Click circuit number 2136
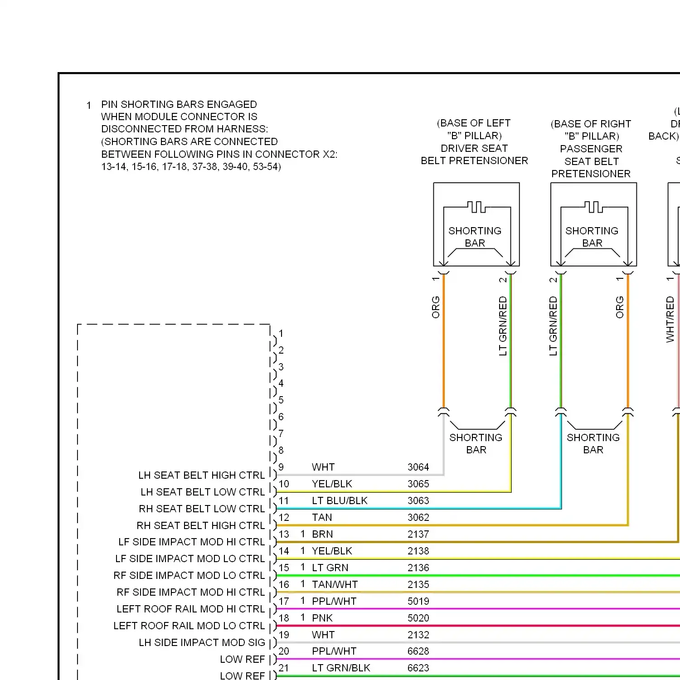The image size is (680, 680). (418, 568)
